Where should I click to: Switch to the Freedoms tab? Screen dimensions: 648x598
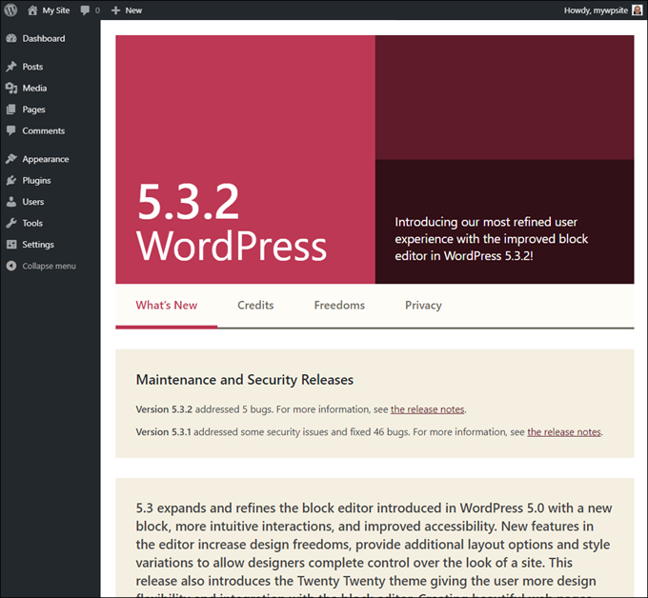(x=339, y=306)
